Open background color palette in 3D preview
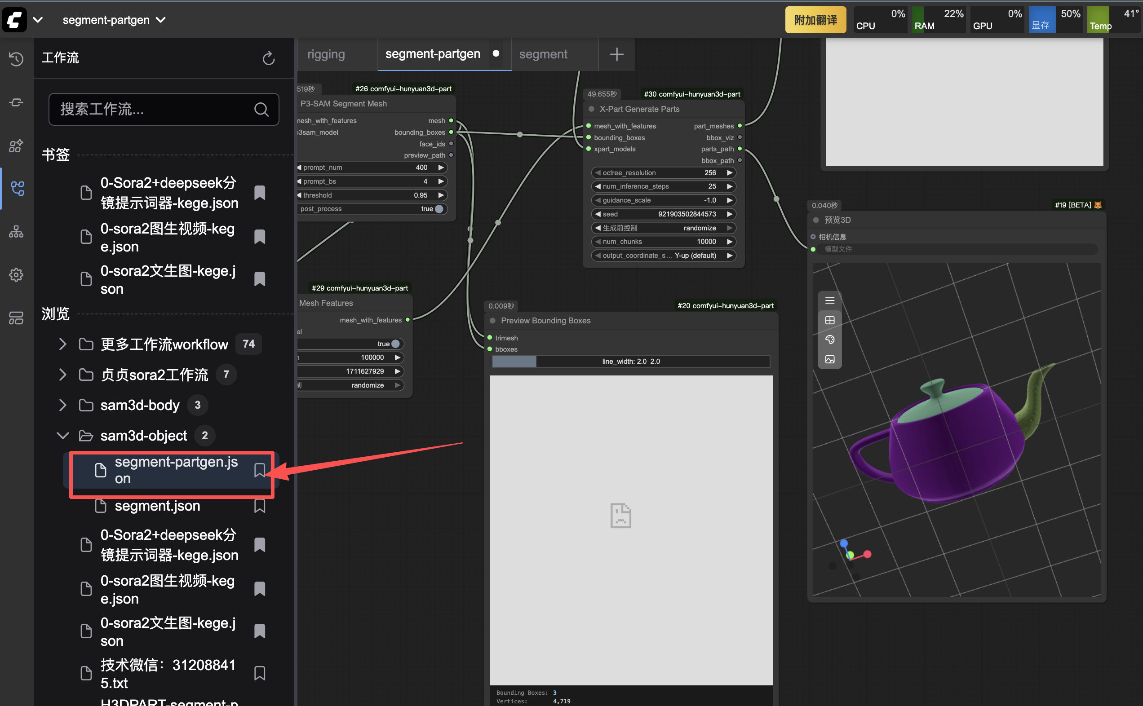The height and width of the screenshot is (706, 1143). (x=829, y=340)
